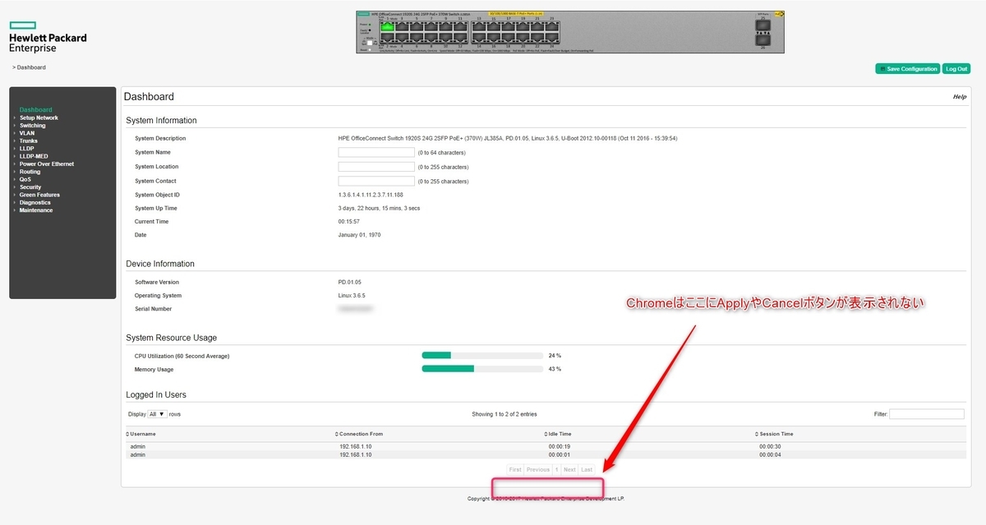Open the Security menu item
The height and width of the screenshot is (525, 986).
30,187
